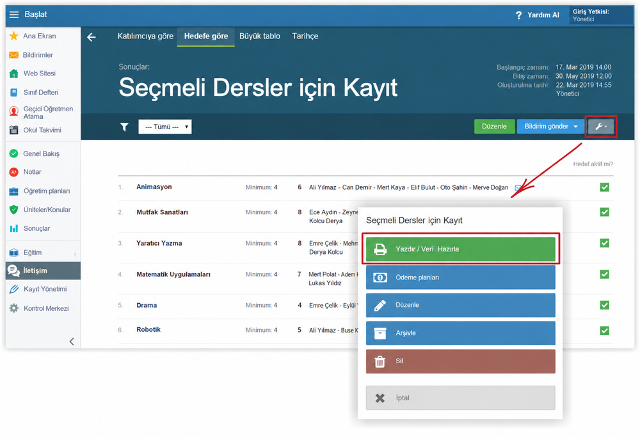Open the hamburger menu next to Başlat
Screen dimensions: 640x438
pyautogui.click(x=14, y=15)
